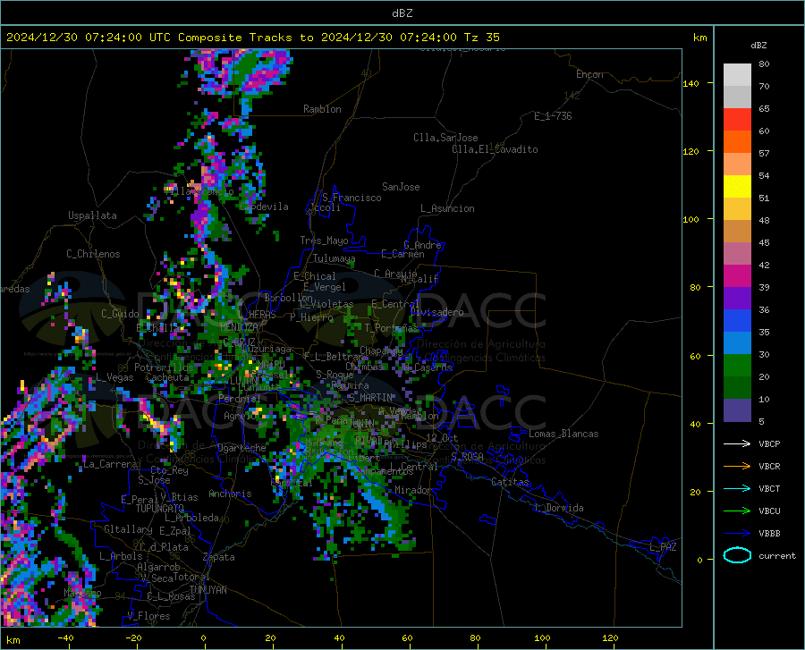The image size is (805, 650).
Task: Click the 100 tick on the vertical km axis
Action: [691, 219]
